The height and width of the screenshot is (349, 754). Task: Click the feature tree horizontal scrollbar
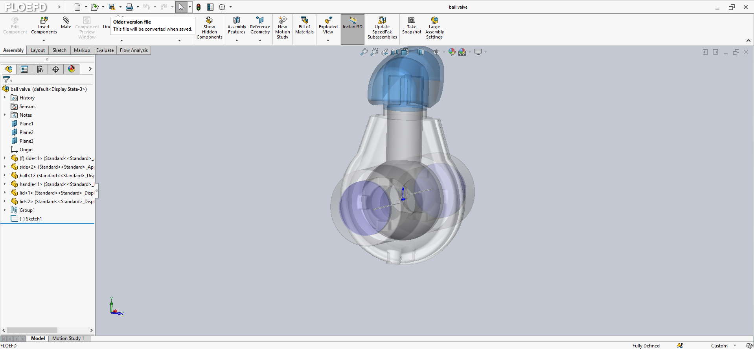(x=32, y=331)
